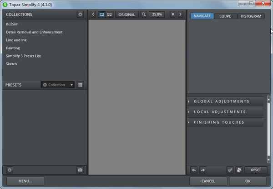Open preset settings gear at panel bottom
Viewport: 273px width, 189px height.
click(x=10, y=170)
